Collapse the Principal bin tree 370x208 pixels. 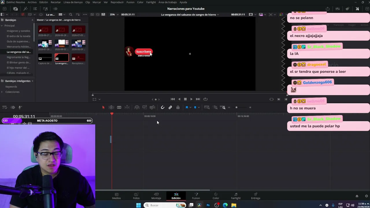coord(2,26)
